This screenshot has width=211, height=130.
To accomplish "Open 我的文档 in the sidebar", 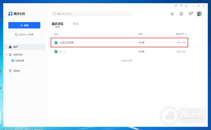I will point(18,54).
